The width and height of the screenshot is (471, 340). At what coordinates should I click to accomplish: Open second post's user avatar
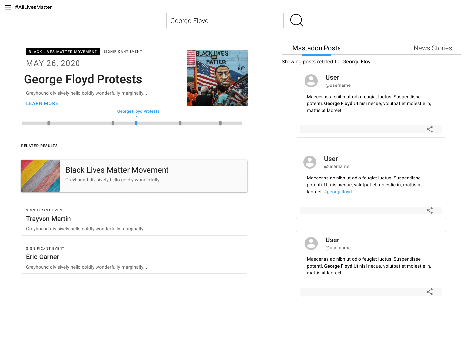pyautogui.click(x=310, y=162)
